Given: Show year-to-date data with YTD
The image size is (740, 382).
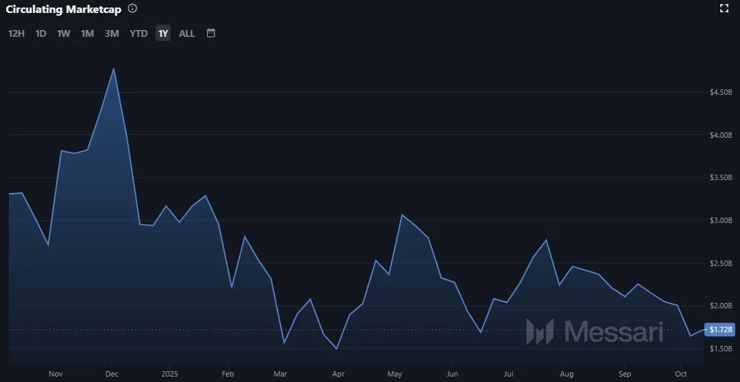Looking at the screenshot, I should tap(139, 33).
